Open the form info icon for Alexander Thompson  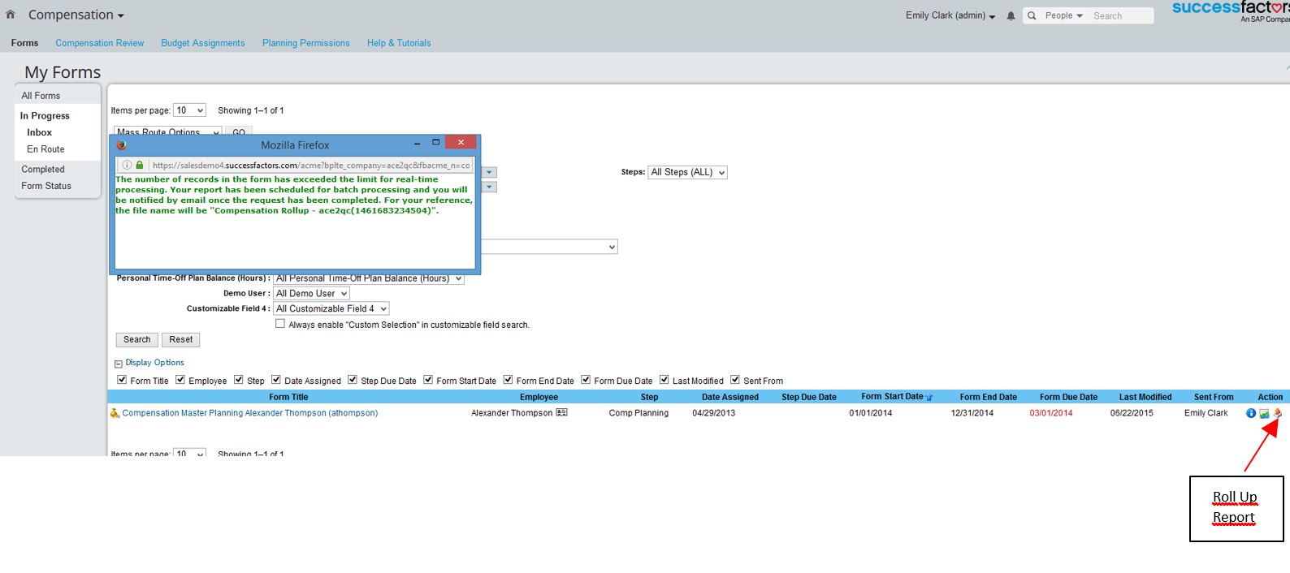pyautogui.click(x=1251, y=413)
